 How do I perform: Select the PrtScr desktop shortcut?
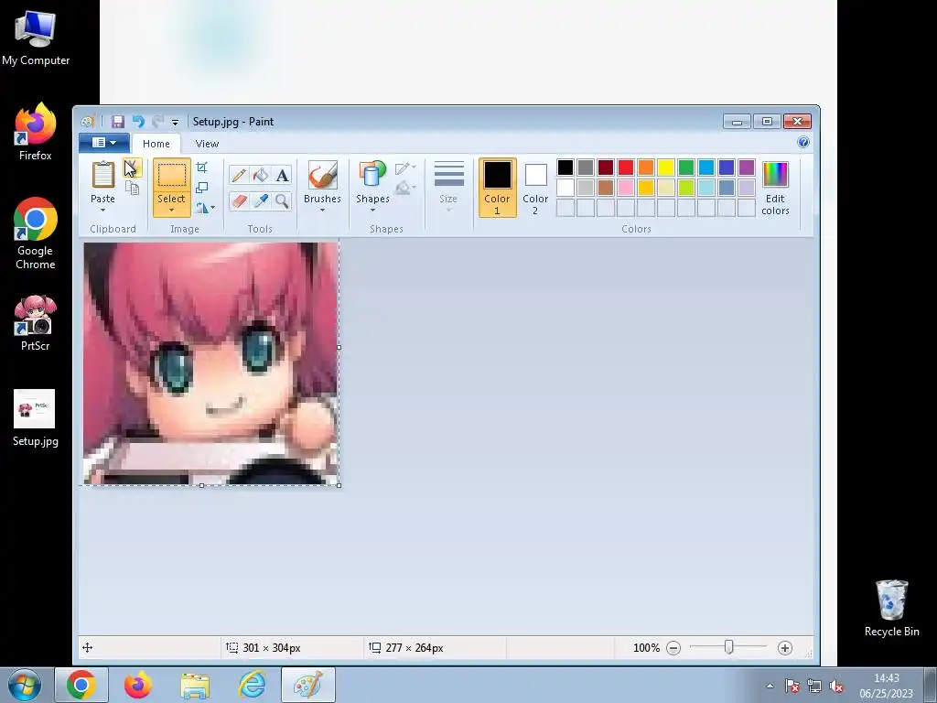pyautogui.click(x=36, y=323)
